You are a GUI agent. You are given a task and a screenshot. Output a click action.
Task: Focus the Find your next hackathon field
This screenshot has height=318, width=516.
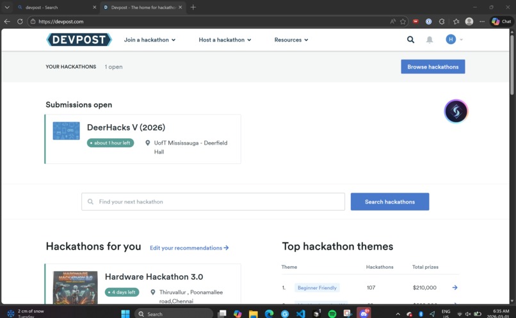(x=213, y=202)
